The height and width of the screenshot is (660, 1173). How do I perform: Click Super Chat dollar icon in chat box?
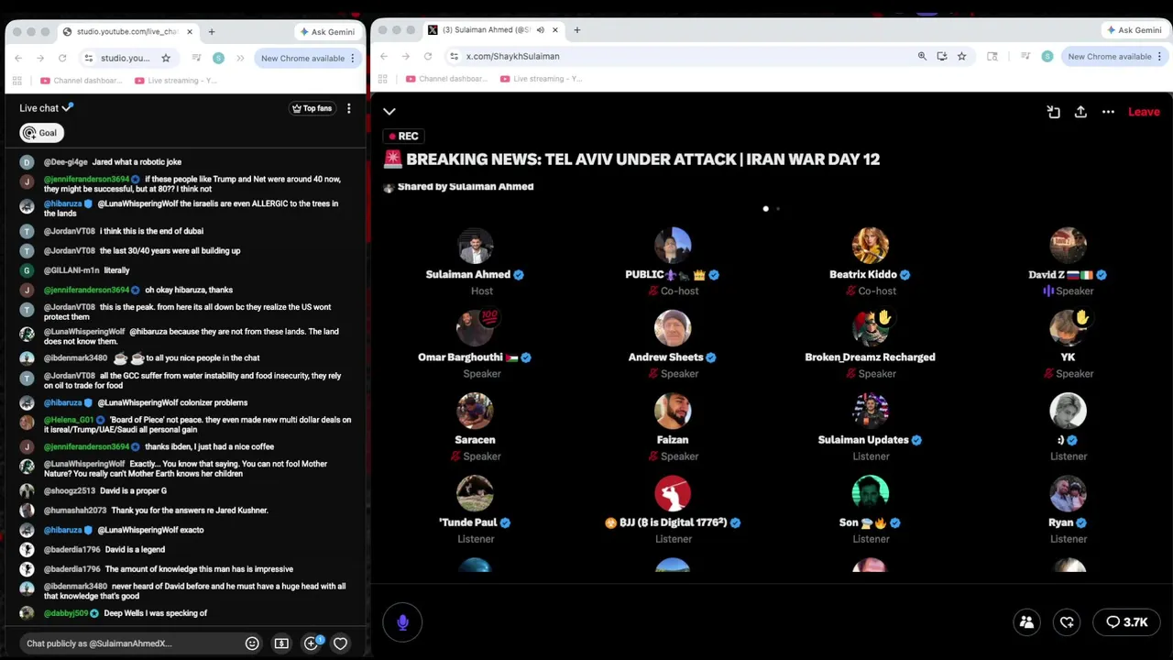281,643
